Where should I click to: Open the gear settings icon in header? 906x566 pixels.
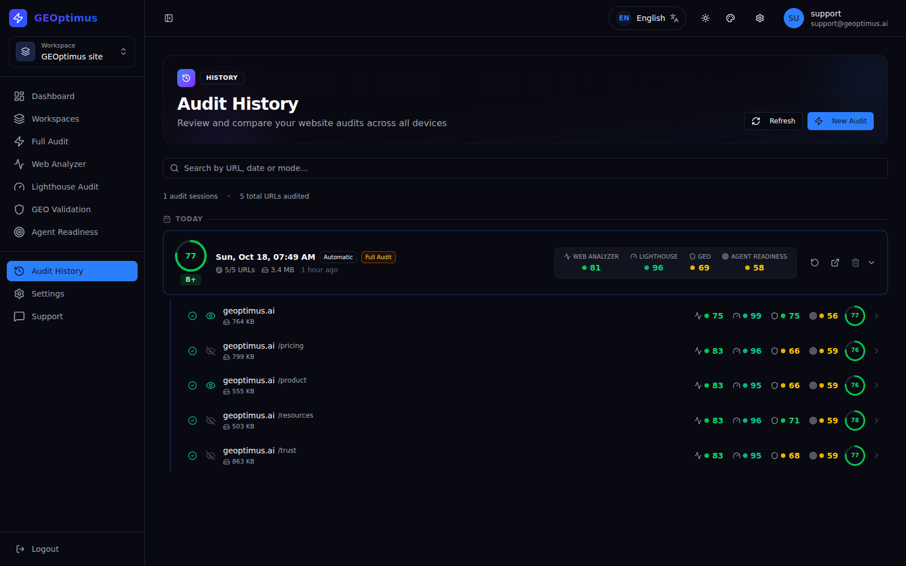[760, 18]
